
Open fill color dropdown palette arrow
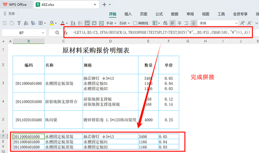[x=56, y=23]
